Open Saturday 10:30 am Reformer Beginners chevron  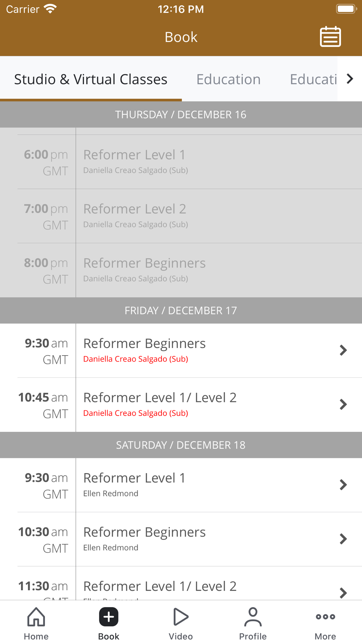point(343,539)
